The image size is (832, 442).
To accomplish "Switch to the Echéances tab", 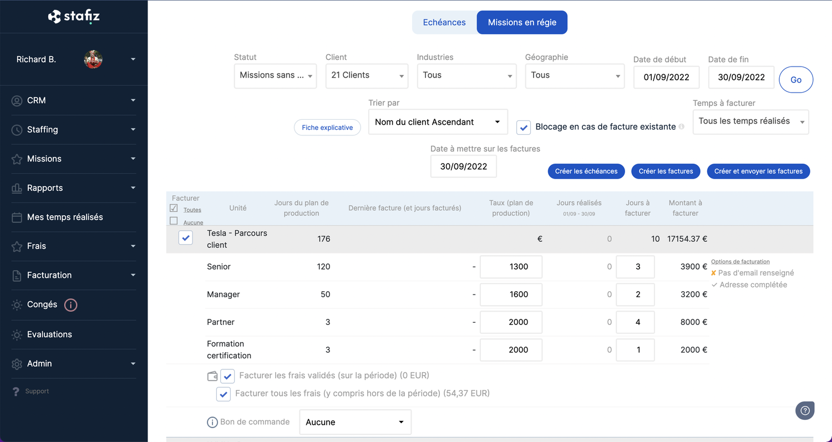I will point(444,23).
